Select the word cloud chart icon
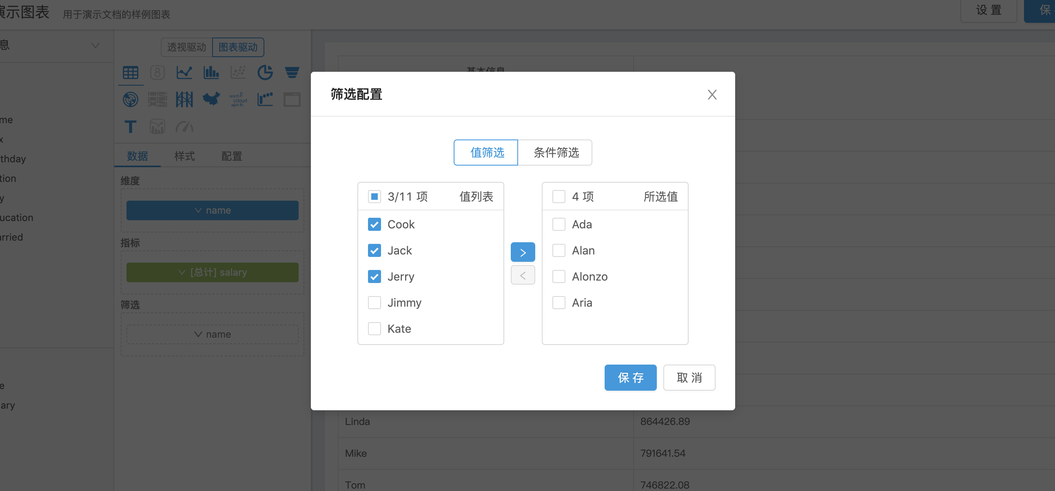 click(x=238, y=99)
